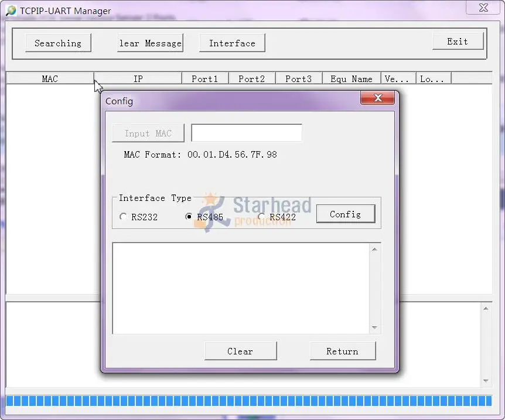Close the Config dialog with red X
This screenshot has height=420, width=505.
tap(377, 98)
